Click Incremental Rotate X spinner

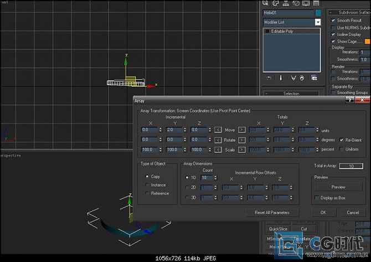pos(161,140)
